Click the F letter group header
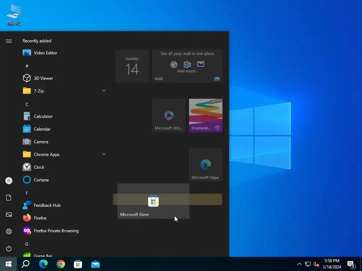362x271 pixels. point(27,193)
